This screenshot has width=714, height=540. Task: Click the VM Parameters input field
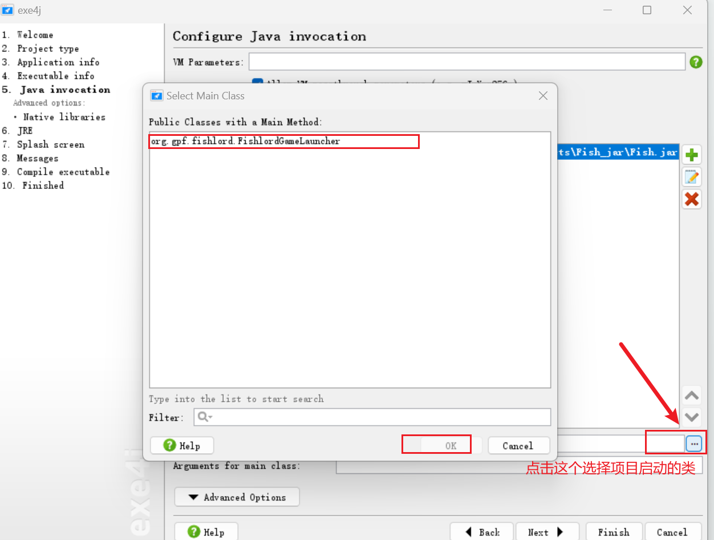[466, 62]
